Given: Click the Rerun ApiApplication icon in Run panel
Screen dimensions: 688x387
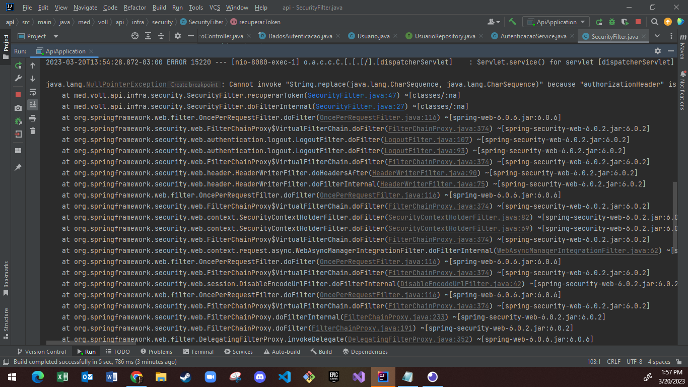Looking at the screenshot, I should (x=18, y=66).
